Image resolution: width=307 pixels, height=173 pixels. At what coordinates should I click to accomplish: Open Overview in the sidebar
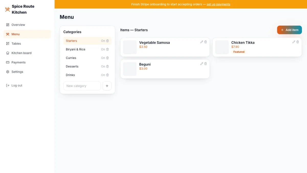tap(27, 25)
